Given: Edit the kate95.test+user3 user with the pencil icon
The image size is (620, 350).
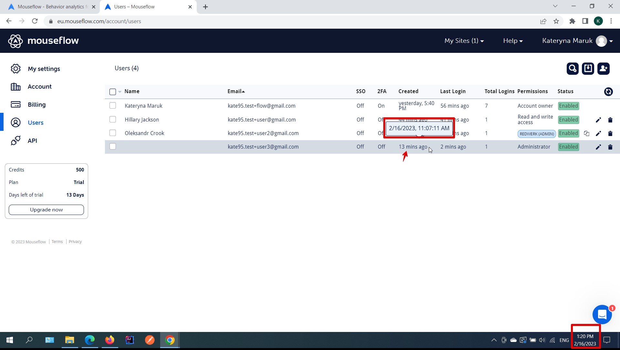Looking at the screenshot, I should point(598,147).
